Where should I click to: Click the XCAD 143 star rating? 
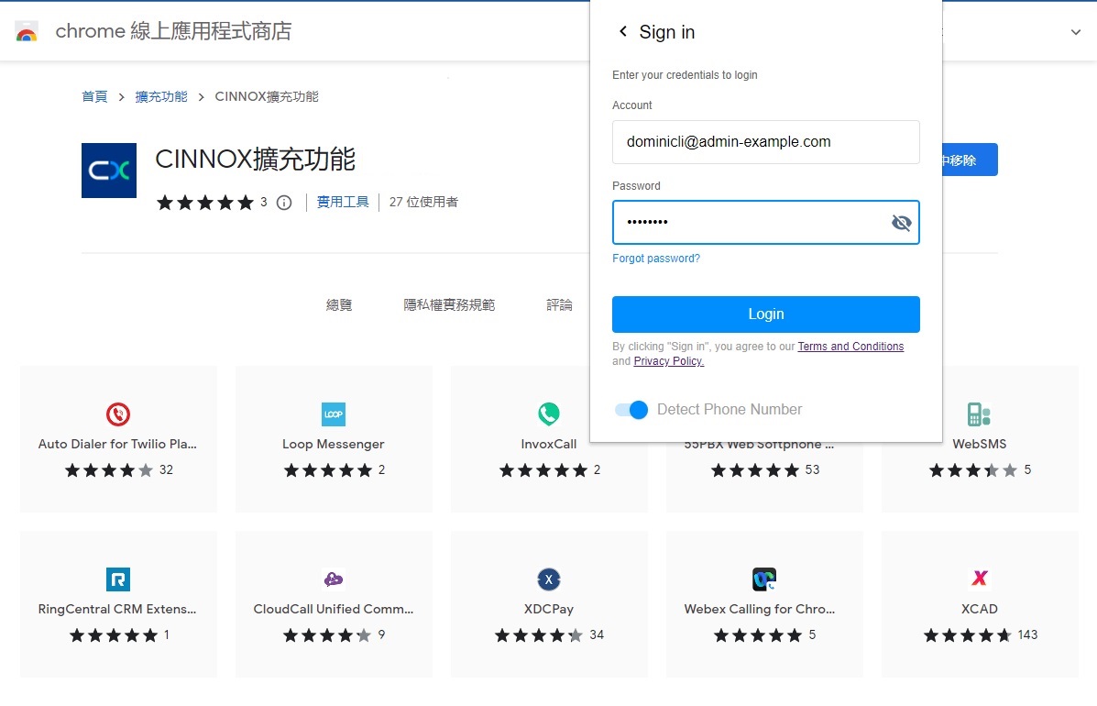[x=968, y=635]
